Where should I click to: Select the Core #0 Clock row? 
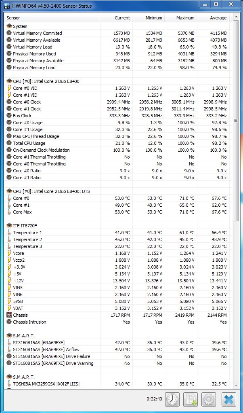[117, 102]
